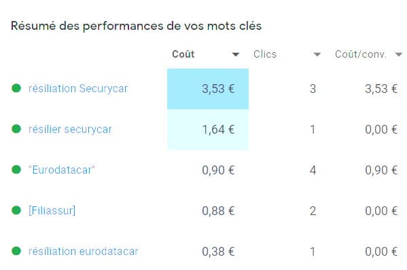Click the highlighted 3,53 € cost cell
407x270 pixels.
click(208, 89)
